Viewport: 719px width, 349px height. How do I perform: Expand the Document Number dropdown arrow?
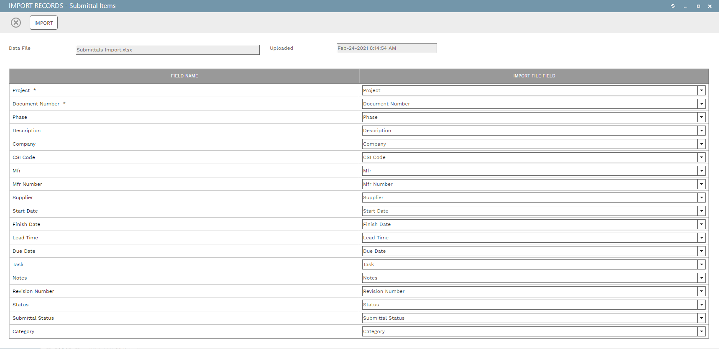[x=701, y=104]
